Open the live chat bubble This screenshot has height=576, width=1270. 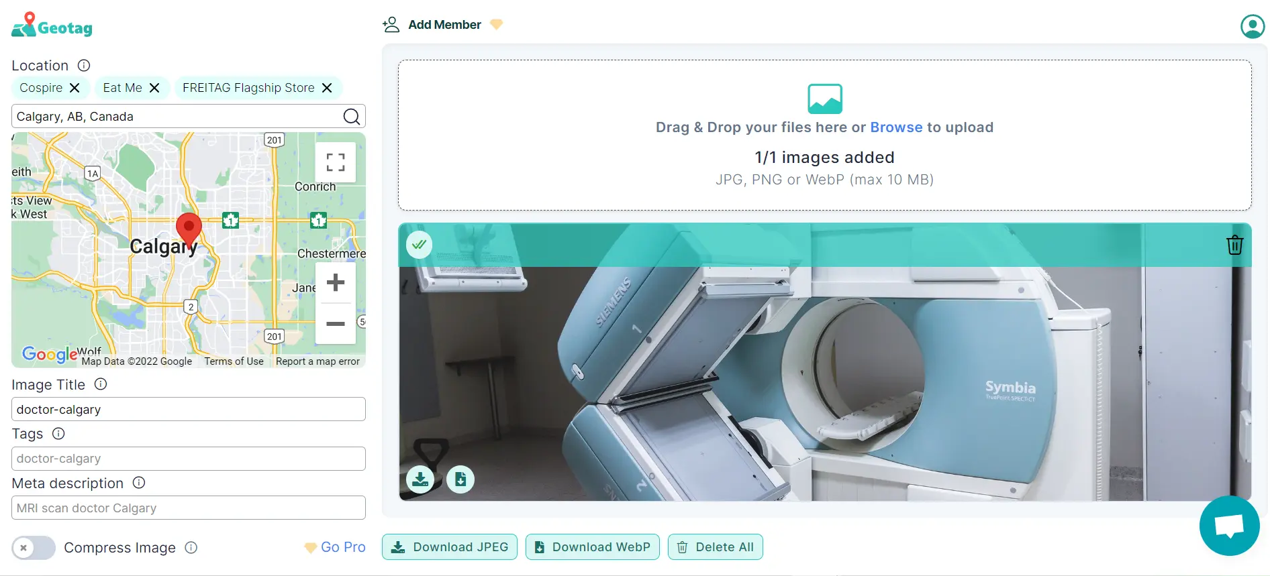tap(1229, 526)
